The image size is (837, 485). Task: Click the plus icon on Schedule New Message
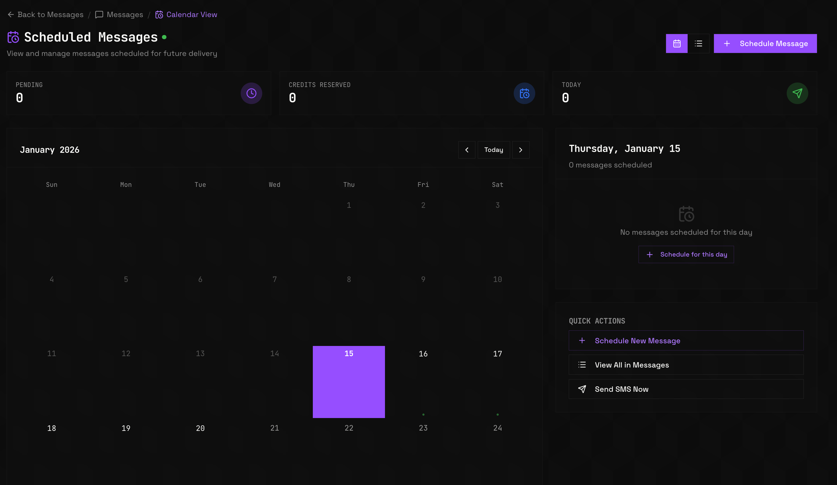click(x=582, y=340)
